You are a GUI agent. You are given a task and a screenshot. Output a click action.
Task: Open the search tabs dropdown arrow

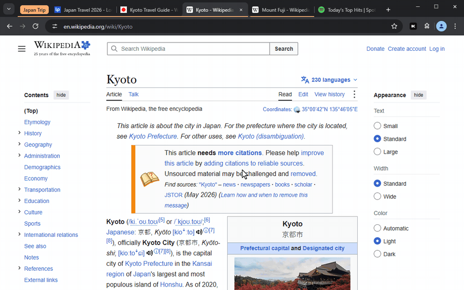pos(9,9)
